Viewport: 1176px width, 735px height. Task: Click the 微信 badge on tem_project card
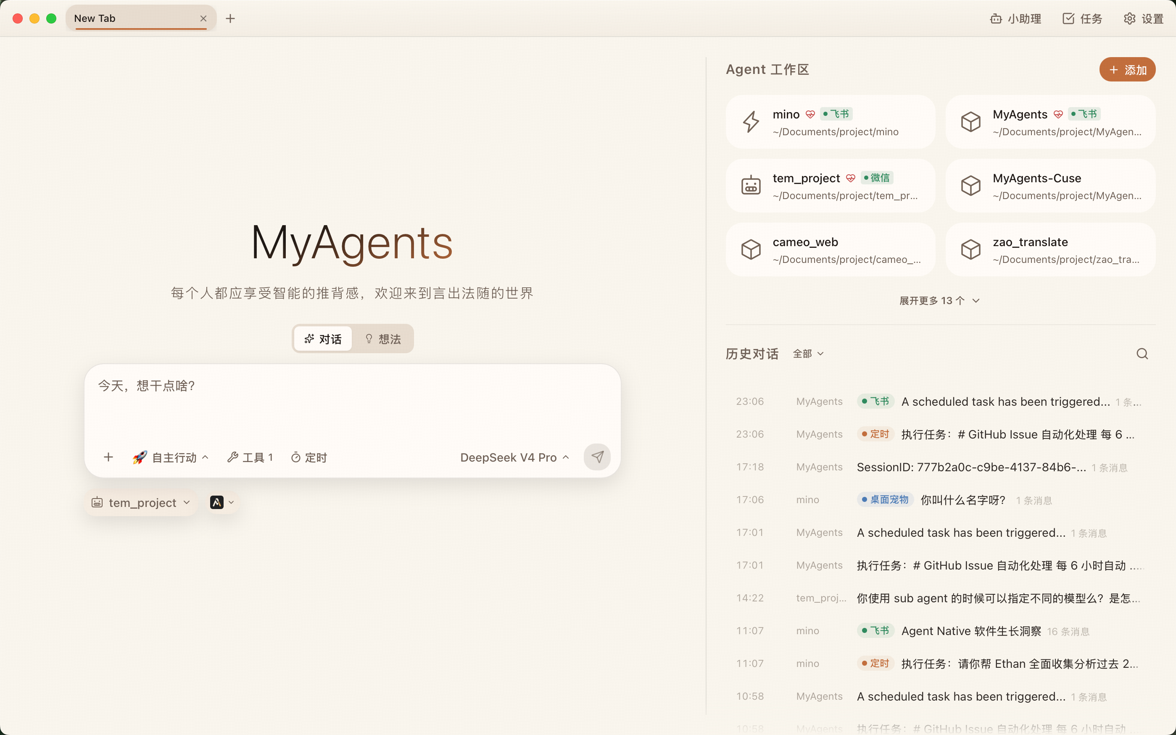click(877, 178)
